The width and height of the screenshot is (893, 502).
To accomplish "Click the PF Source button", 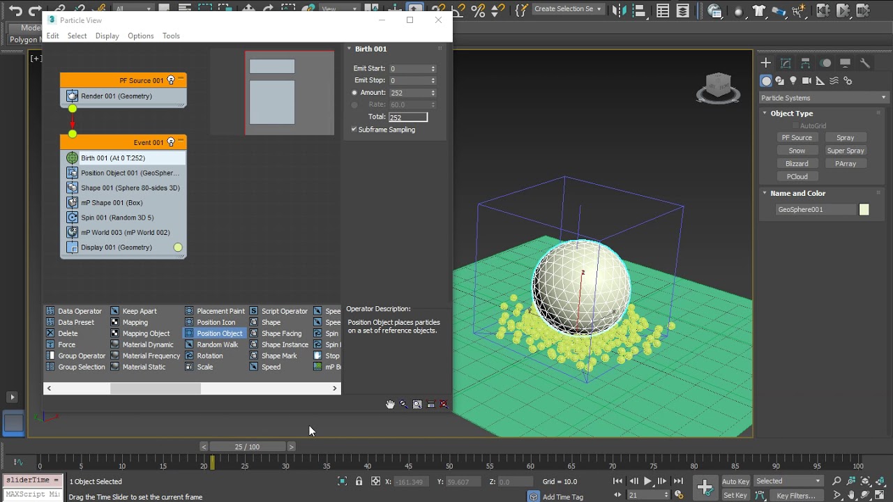I will (x=797, y=137).
